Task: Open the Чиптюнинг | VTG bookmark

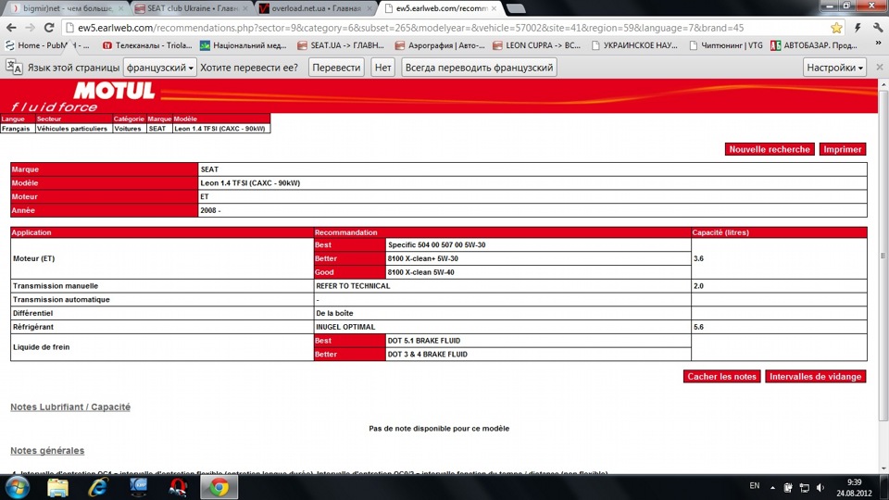Action: pyautogui.click(x=726, y=45)
